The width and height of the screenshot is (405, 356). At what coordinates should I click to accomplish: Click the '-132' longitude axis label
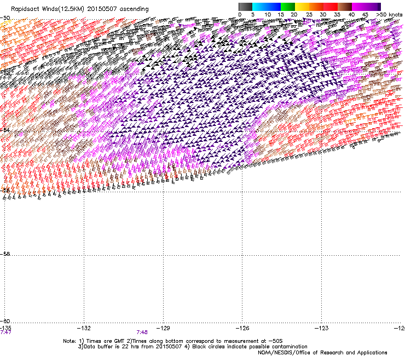coord(84,328)
